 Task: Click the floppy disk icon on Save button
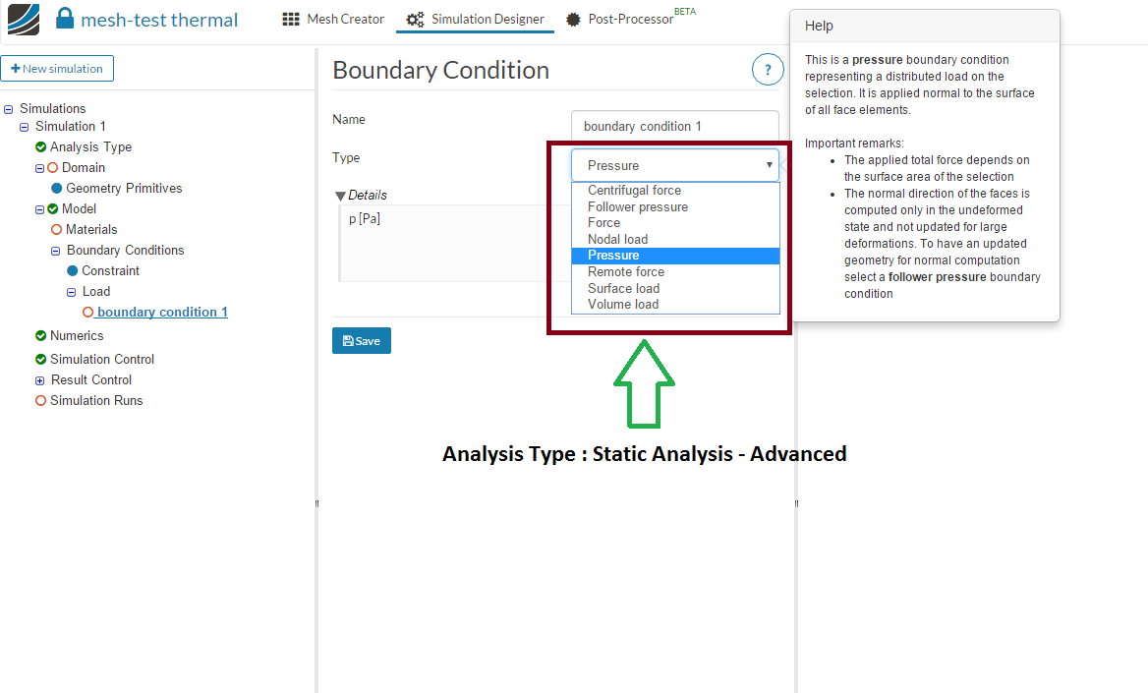click(x=349, y=341)
